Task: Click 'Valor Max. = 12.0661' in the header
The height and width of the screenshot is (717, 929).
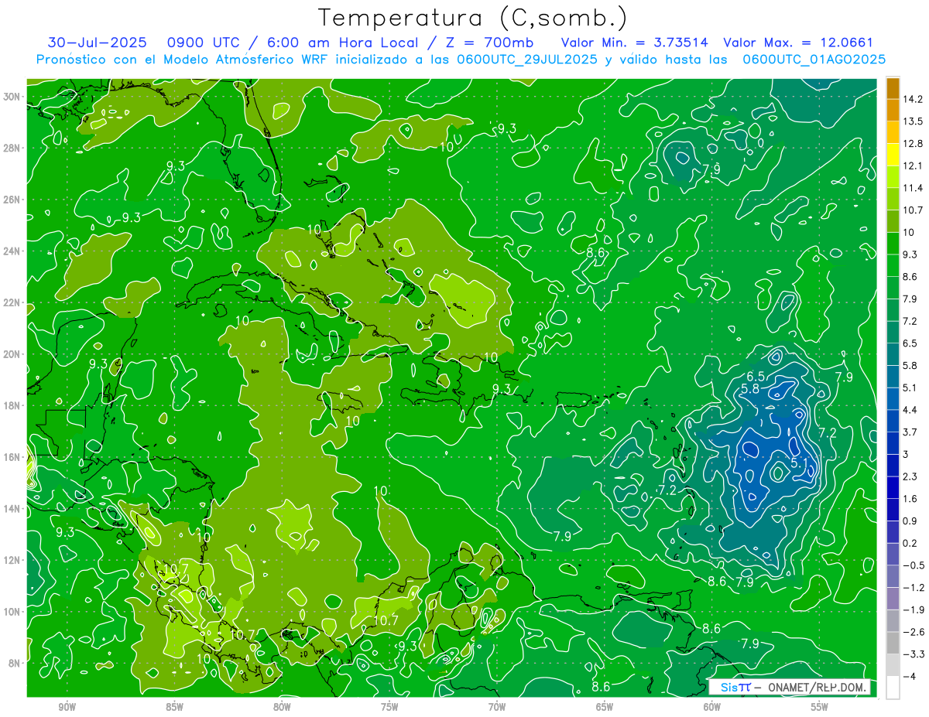Action: click(798, 43)
